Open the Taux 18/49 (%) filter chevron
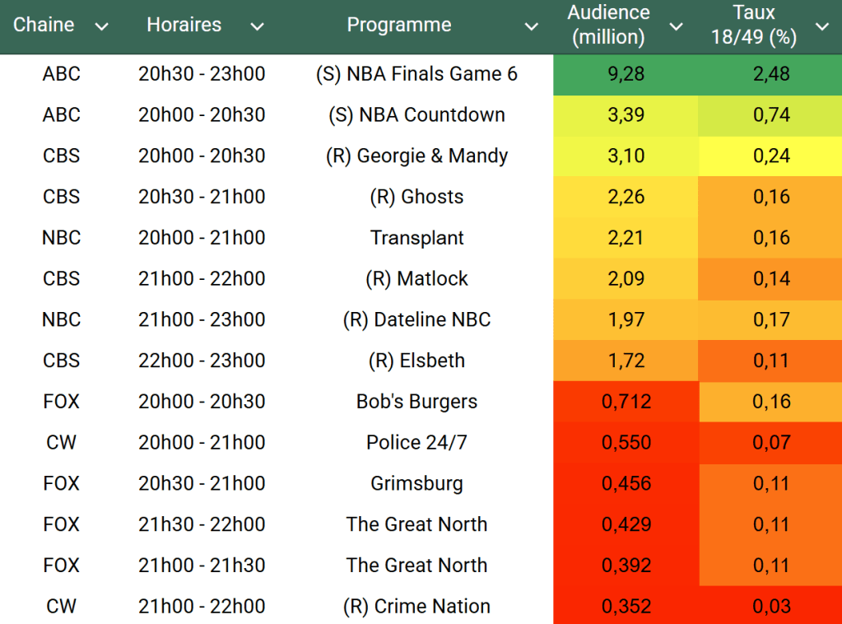 [821, 27]
